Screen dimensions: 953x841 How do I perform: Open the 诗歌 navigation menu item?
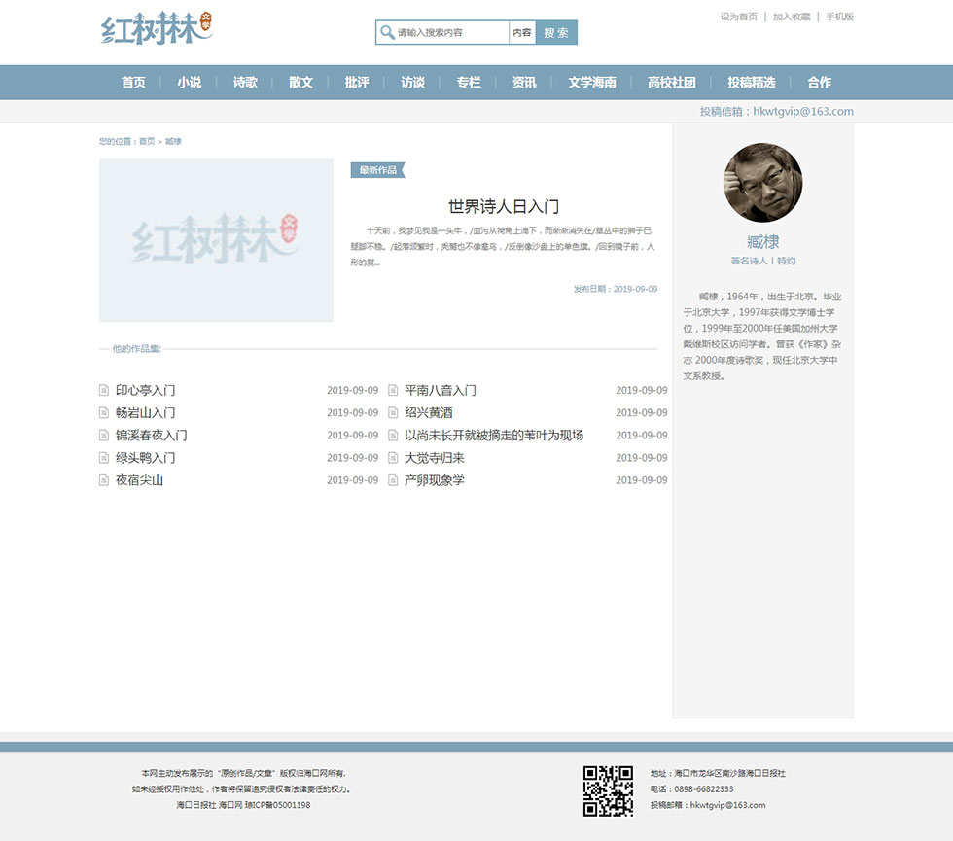245,83
